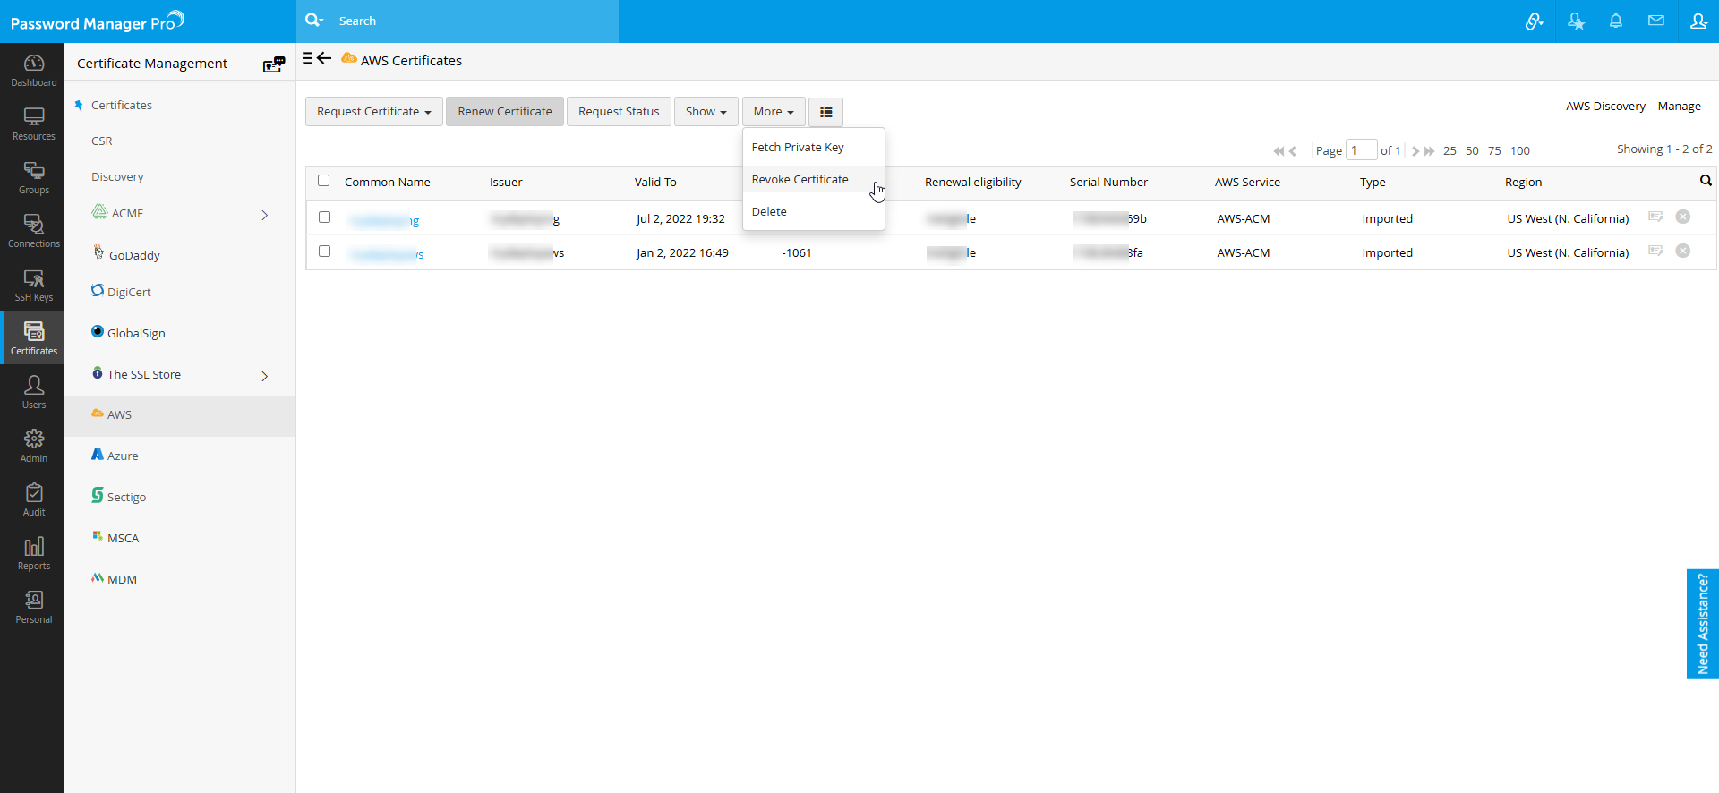Open Connections in the sidebar
This screenshot has width=1719, height=793.
(x=33, y=231)
